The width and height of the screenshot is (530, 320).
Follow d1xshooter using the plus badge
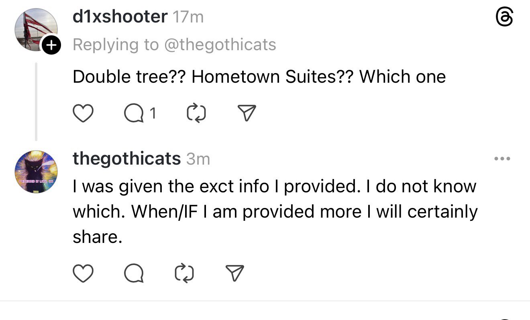(x=51, y=45)
